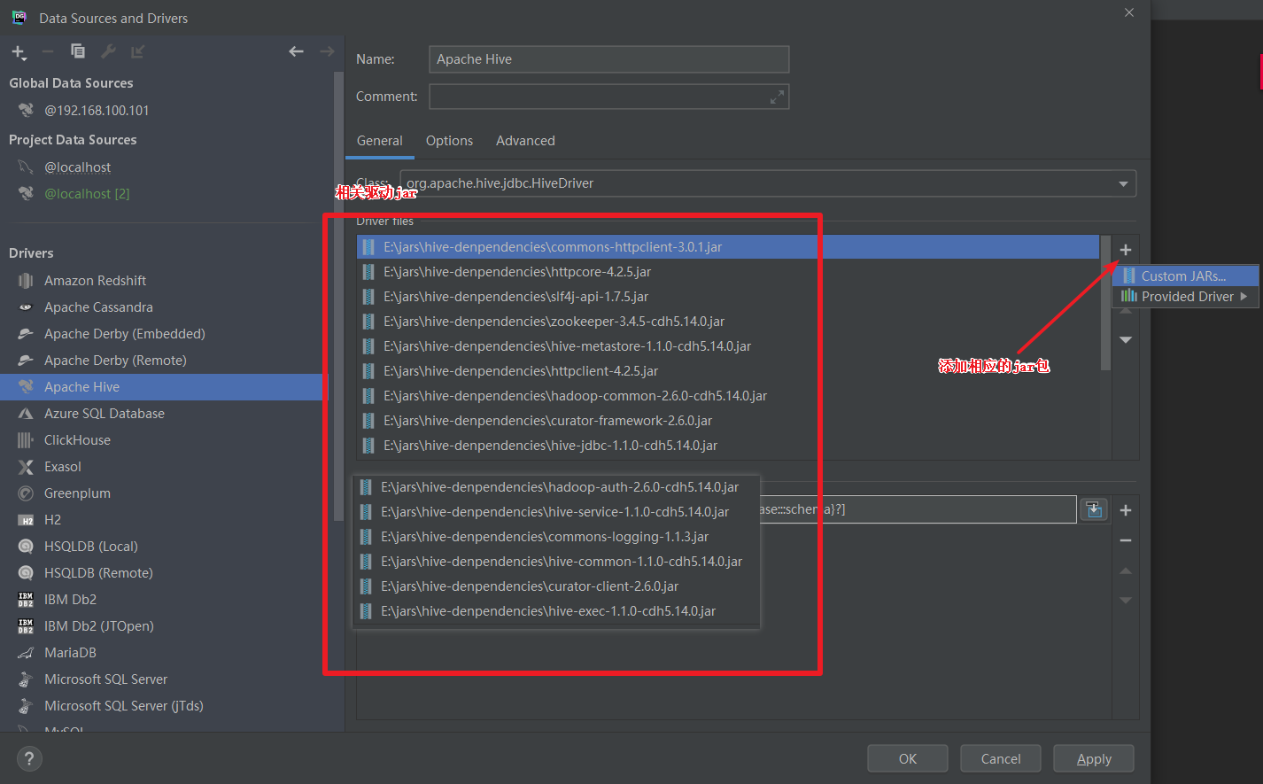
Task: Click the OK button
Action: (x=908, y=758)
